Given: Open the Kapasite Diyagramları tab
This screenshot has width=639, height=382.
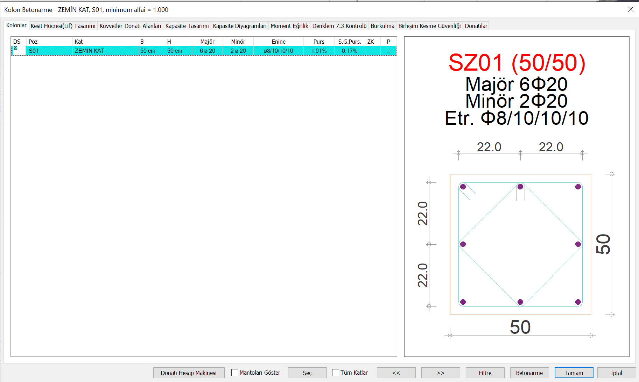Looking at the screenshot, I should pos(239,26).
